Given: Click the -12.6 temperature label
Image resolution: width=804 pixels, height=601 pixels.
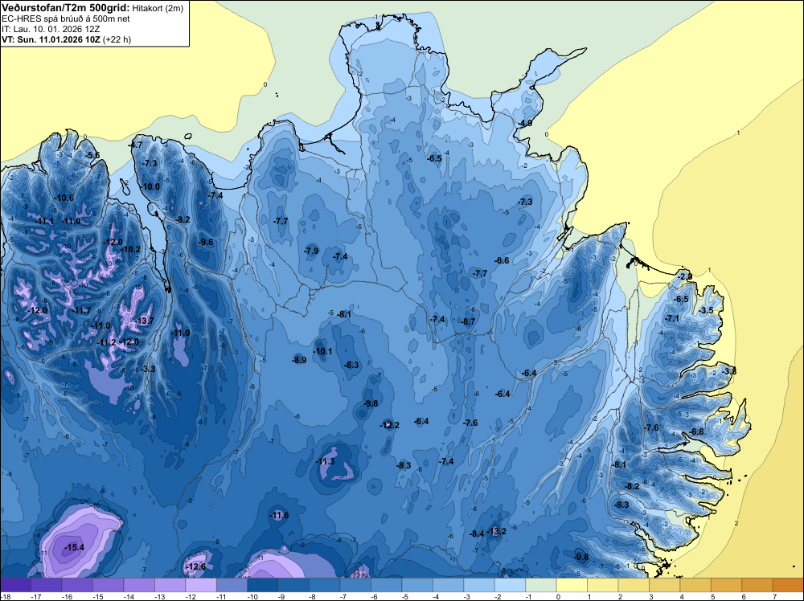Looking at the screenshot, I should pos(195,566).
